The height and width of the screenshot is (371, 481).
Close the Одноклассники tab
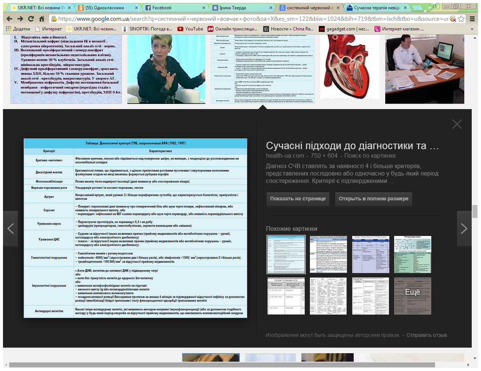tap(136, 8)
